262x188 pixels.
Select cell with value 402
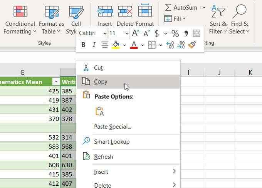coord(68,110)
